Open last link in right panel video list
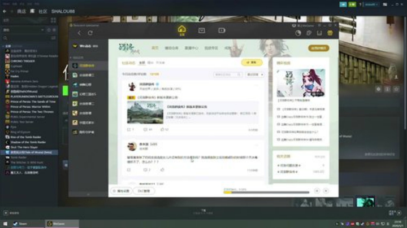Screen dimensions: 407x228 tap(300, 139)
